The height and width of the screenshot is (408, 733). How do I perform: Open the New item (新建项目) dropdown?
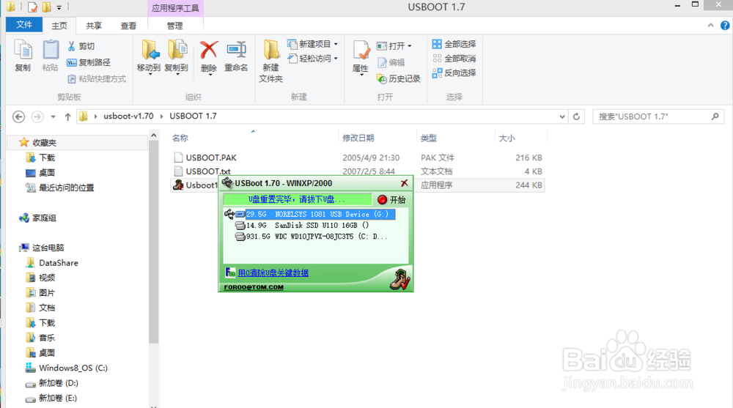tap(312, 44)
